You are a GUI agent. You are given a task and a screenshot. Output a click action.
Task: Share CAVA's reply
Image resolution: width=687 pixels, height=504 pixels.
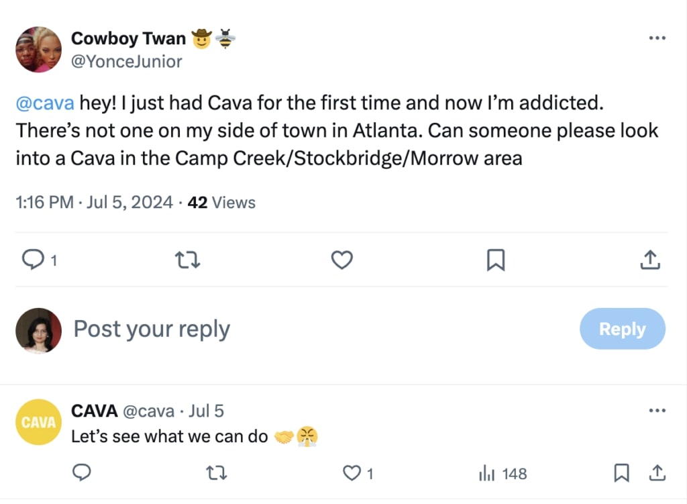657,473
